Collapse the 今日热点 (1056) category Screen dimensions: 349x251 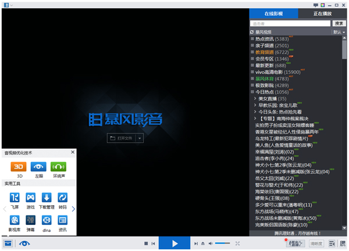click(x=252, y=92)
